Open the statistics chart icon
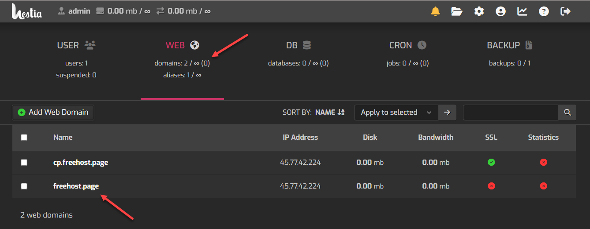590x229 pixels. coord(522,11)
